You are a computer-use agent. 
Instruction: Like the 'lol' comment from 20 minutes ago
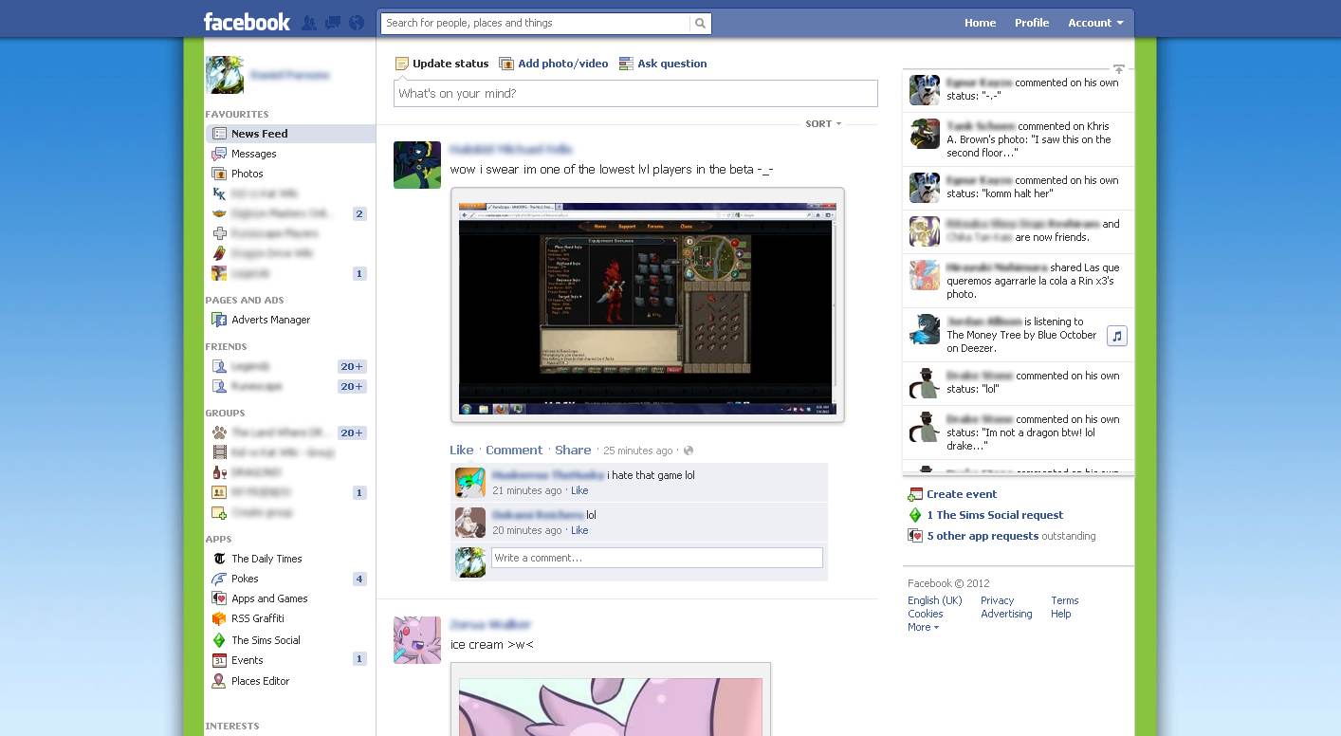coord(579,530)
